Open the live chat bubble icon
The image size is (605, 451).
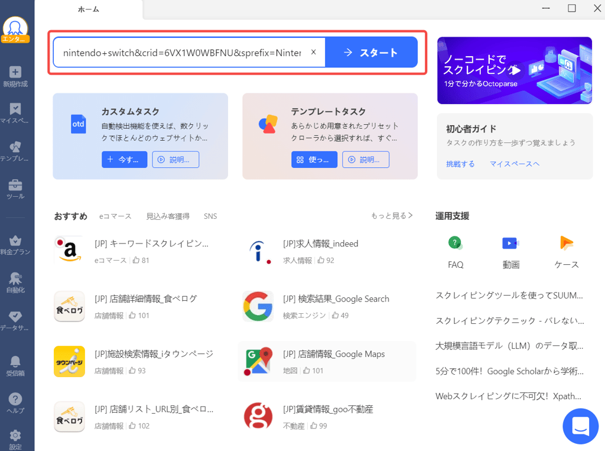pyautogui.click(x=581, y=426)
